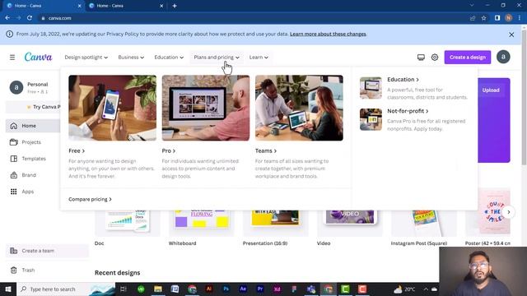Click the canva.com address bar
The image size is (527, 296).
(x=252, y=18)
